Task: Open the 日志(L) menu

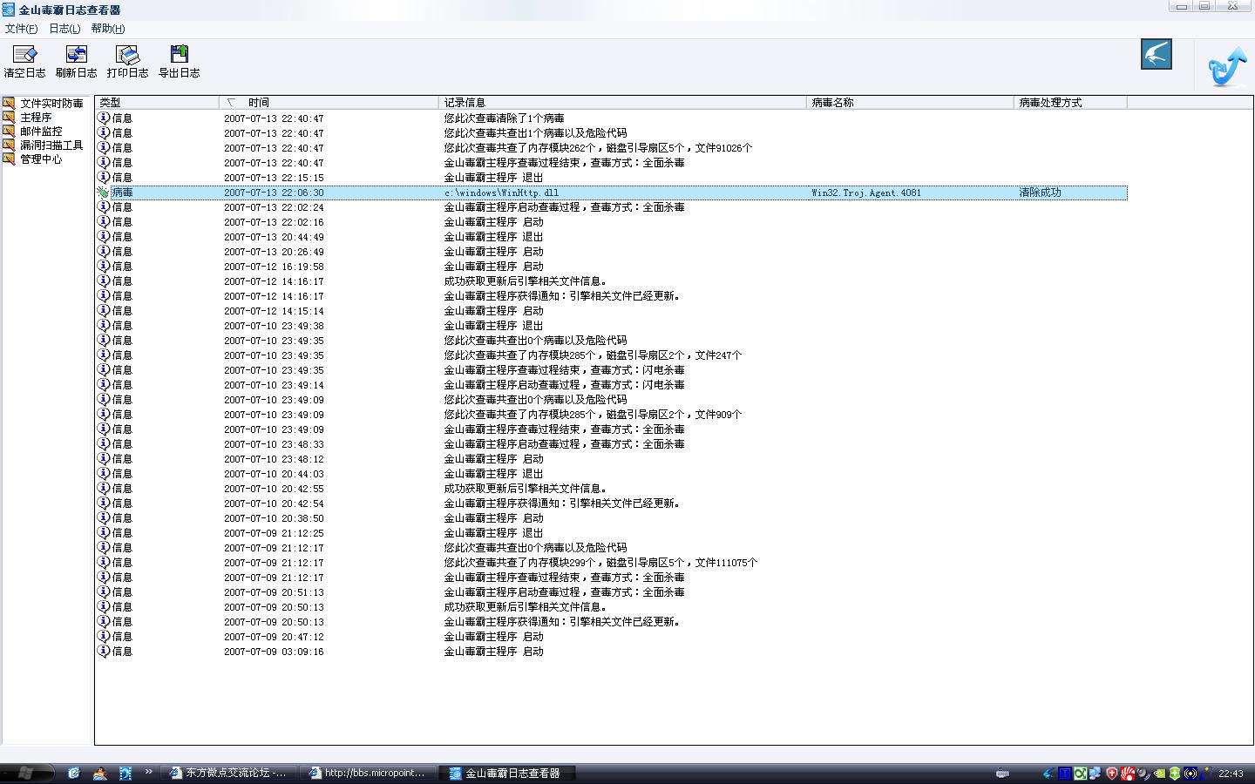Action: [64, 29]
